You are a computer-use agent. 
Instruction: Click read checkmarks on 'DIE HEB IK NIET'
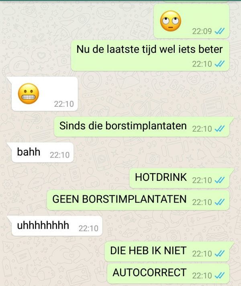(220, 253)
